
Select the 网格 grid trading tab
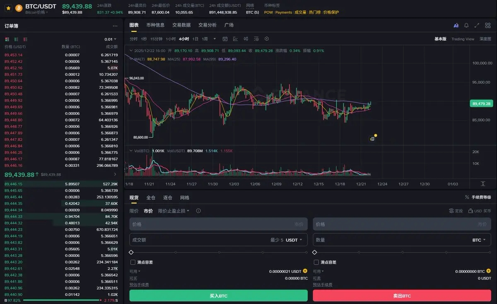tap(185, 198)
